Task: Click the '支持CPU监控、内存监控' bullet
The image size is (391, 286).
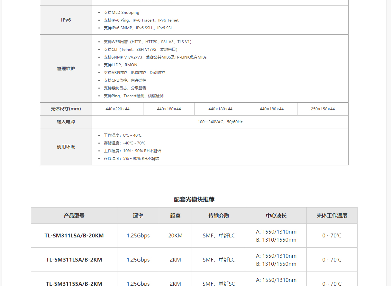Action: [125, 80]
